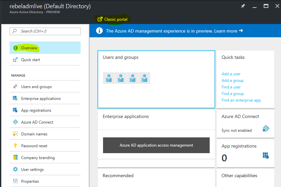Click the App registrations count 0

tap(224, 158)
